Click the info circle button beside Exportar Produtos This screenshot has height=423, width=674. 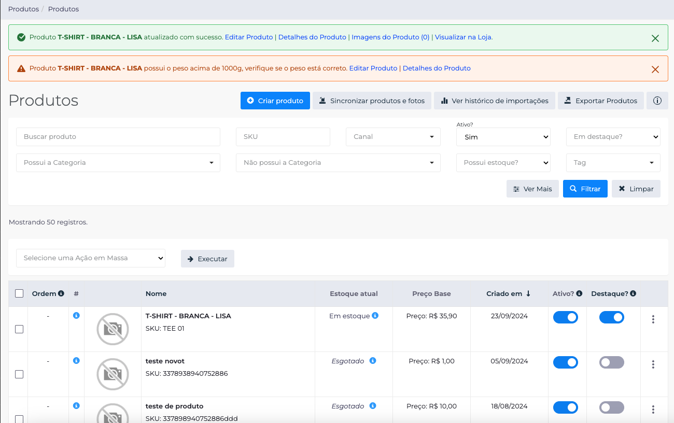[x=657, y=101]
